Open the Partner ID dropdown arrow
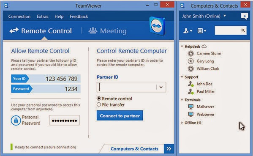253x156 pixels. tap(161, 87)
